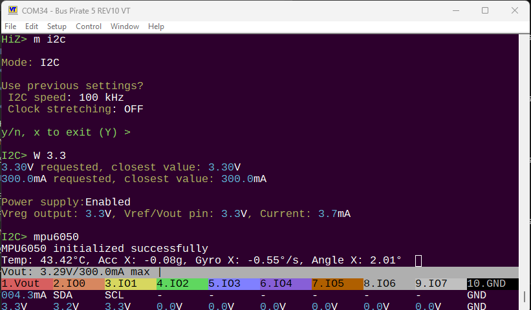Open the Edit menu
This screenshot has width=531, height=310.
tap(32, 26)
